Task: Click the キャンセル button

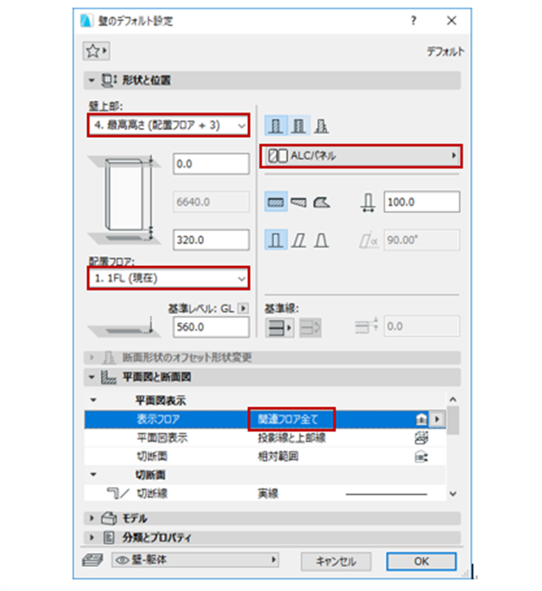Action: 336,561
